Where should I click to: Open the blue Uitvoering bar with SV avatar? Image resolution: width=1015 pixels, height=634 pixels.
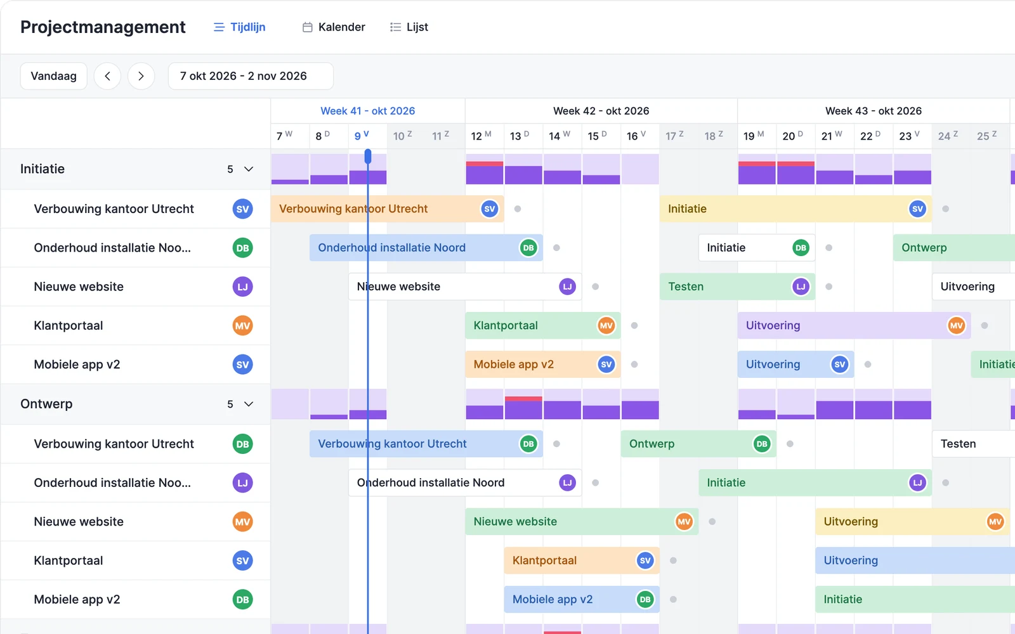(796, 365)
